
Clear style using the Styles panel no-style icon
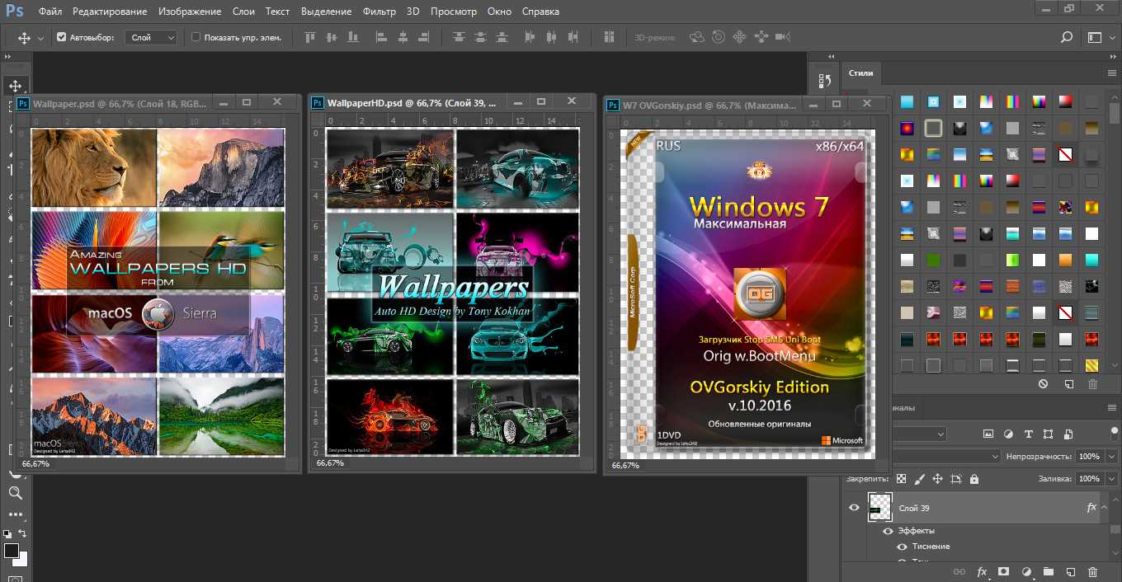pyautogui.click(x=1044, y=384)
